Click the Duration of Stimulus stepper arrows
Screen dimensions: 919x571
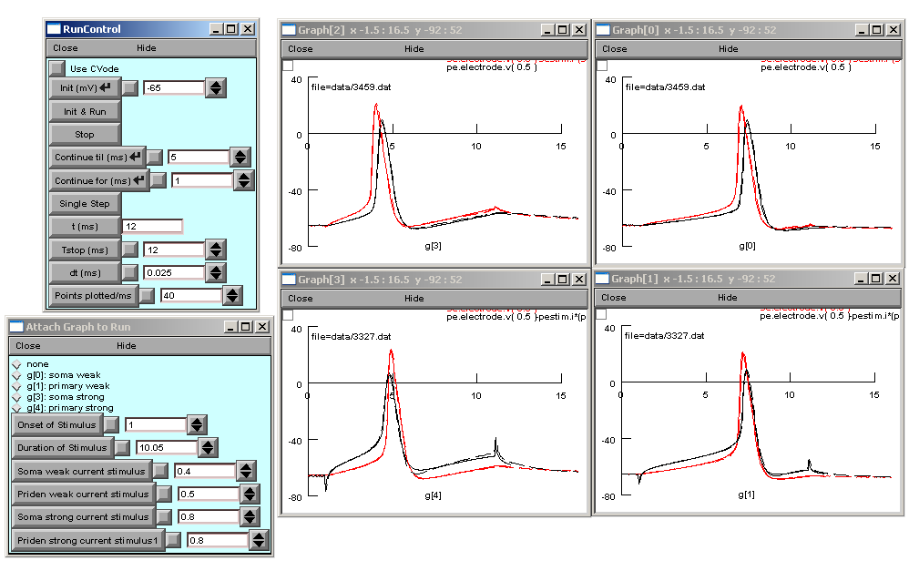coord(208,447)
